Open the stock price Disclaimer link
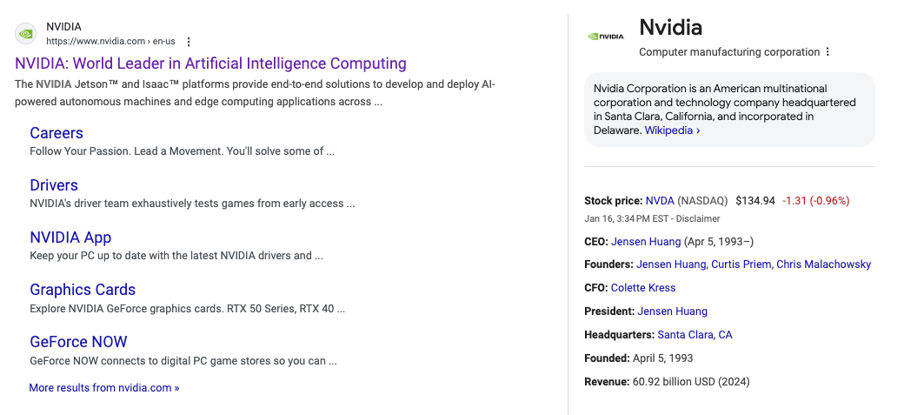This screenshot has height=415, width=904. [x=698, y=218]
